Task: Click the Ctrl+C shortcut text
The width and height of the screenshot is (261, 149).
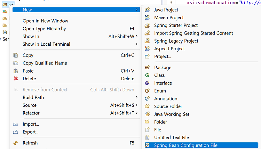Action: tap(127, 55)
